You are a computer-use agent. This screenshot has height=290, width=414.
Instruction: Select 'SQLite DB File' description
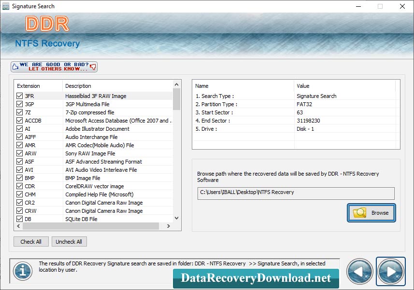coord(81,219)
